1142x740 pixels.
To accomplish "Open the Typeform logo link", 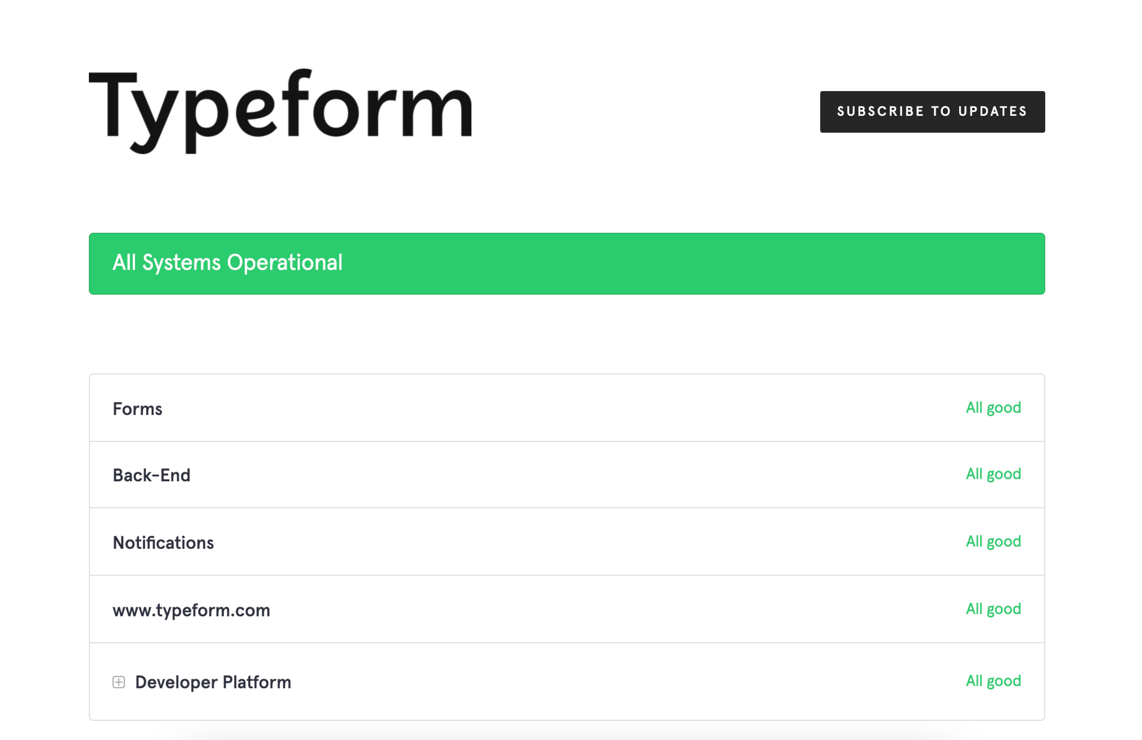I will coord(281,111).
